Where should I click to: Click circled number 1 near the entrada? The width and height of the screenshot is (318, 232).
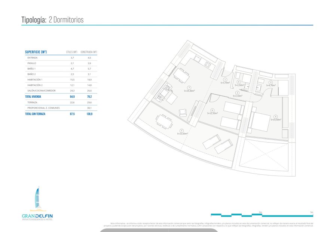point(225,79)
